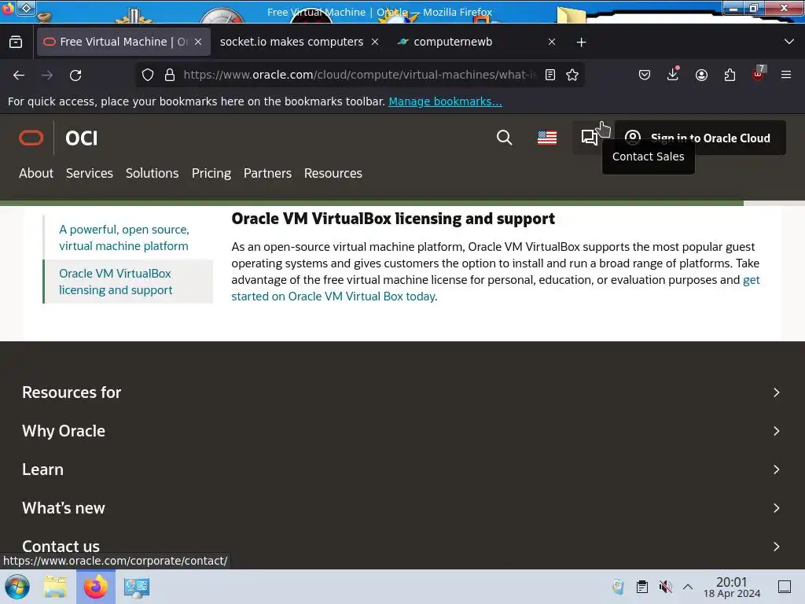The height and width of the screenshot is (604, 805).
Task: Click the OCI heading link
Action: (x=81, y=138)
